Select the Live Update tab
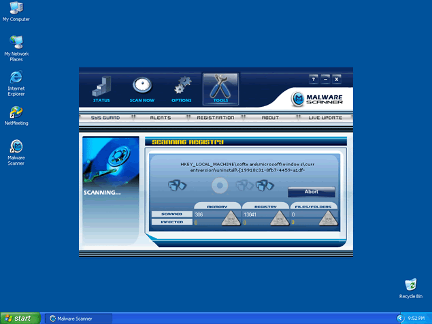This screenshot has height=324, width=432. tap(325, 118)
